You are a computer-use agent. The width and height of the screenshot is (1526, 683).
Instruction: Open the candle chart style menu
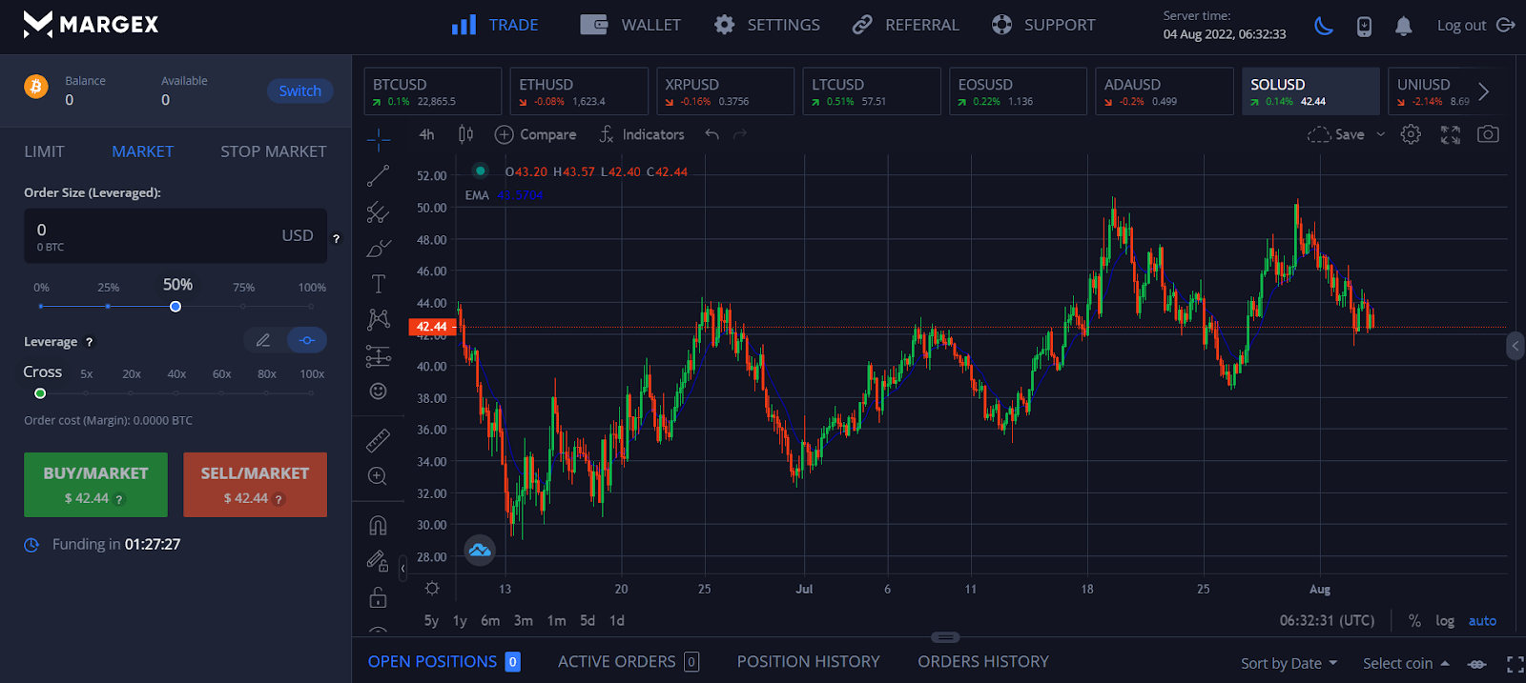(x=465, y=134)
